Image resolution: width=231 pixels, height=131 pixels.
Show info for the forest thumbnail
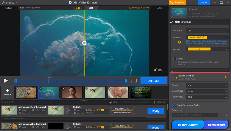tap(132, 88)
